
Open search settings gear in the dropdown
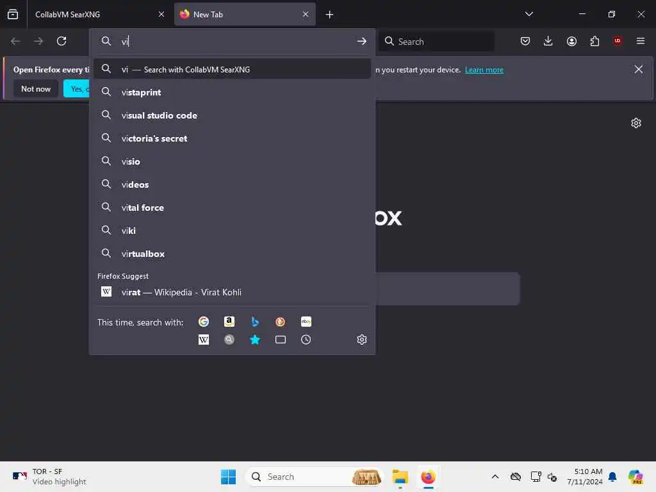coord(362,340)
